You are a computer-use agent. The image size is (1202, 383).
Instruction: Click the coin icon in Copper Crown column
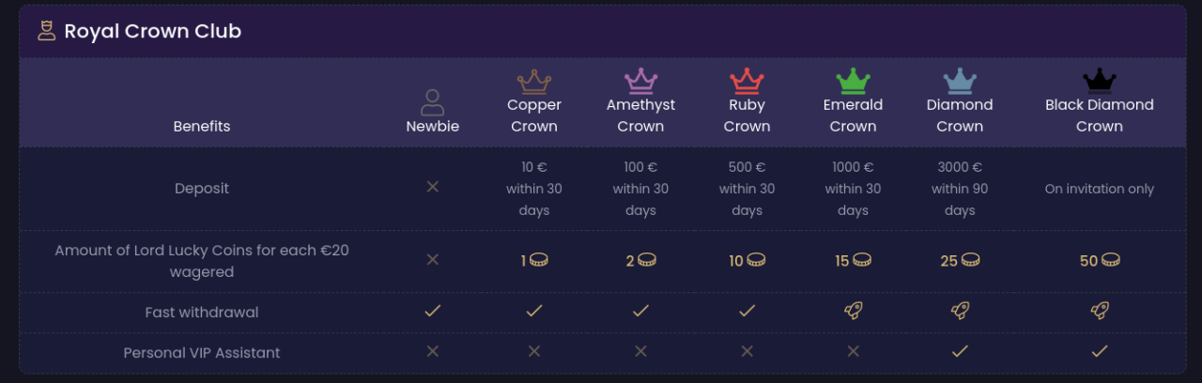[x=539, y=260]
